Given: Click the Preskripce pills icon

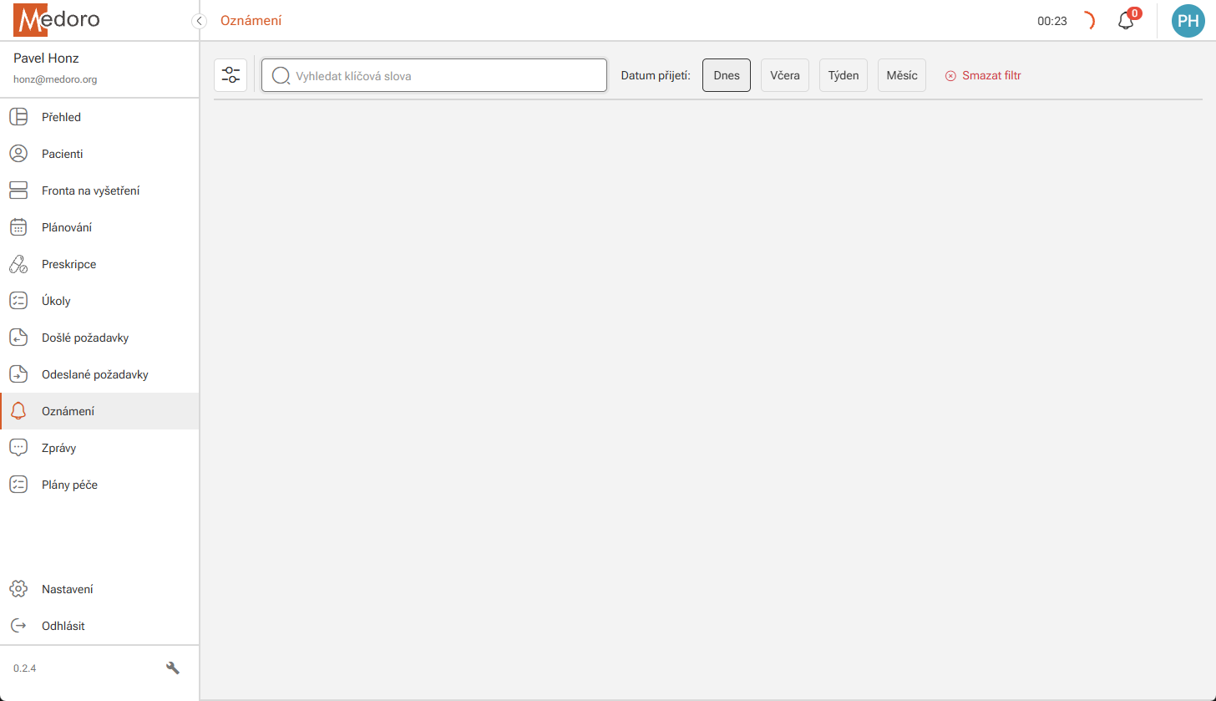Looking at the screenshot, I should (18, 264).
